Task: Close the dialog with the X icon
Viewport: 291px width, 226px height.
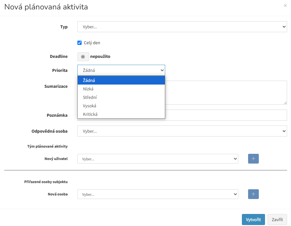Action: (285, 6)
